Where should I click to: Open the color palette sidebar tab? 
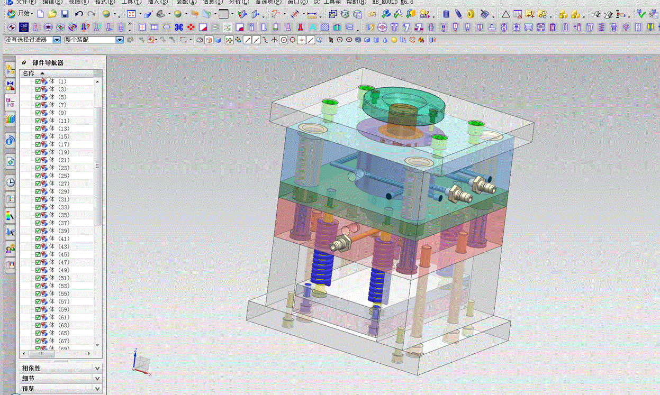pos(10,215)
